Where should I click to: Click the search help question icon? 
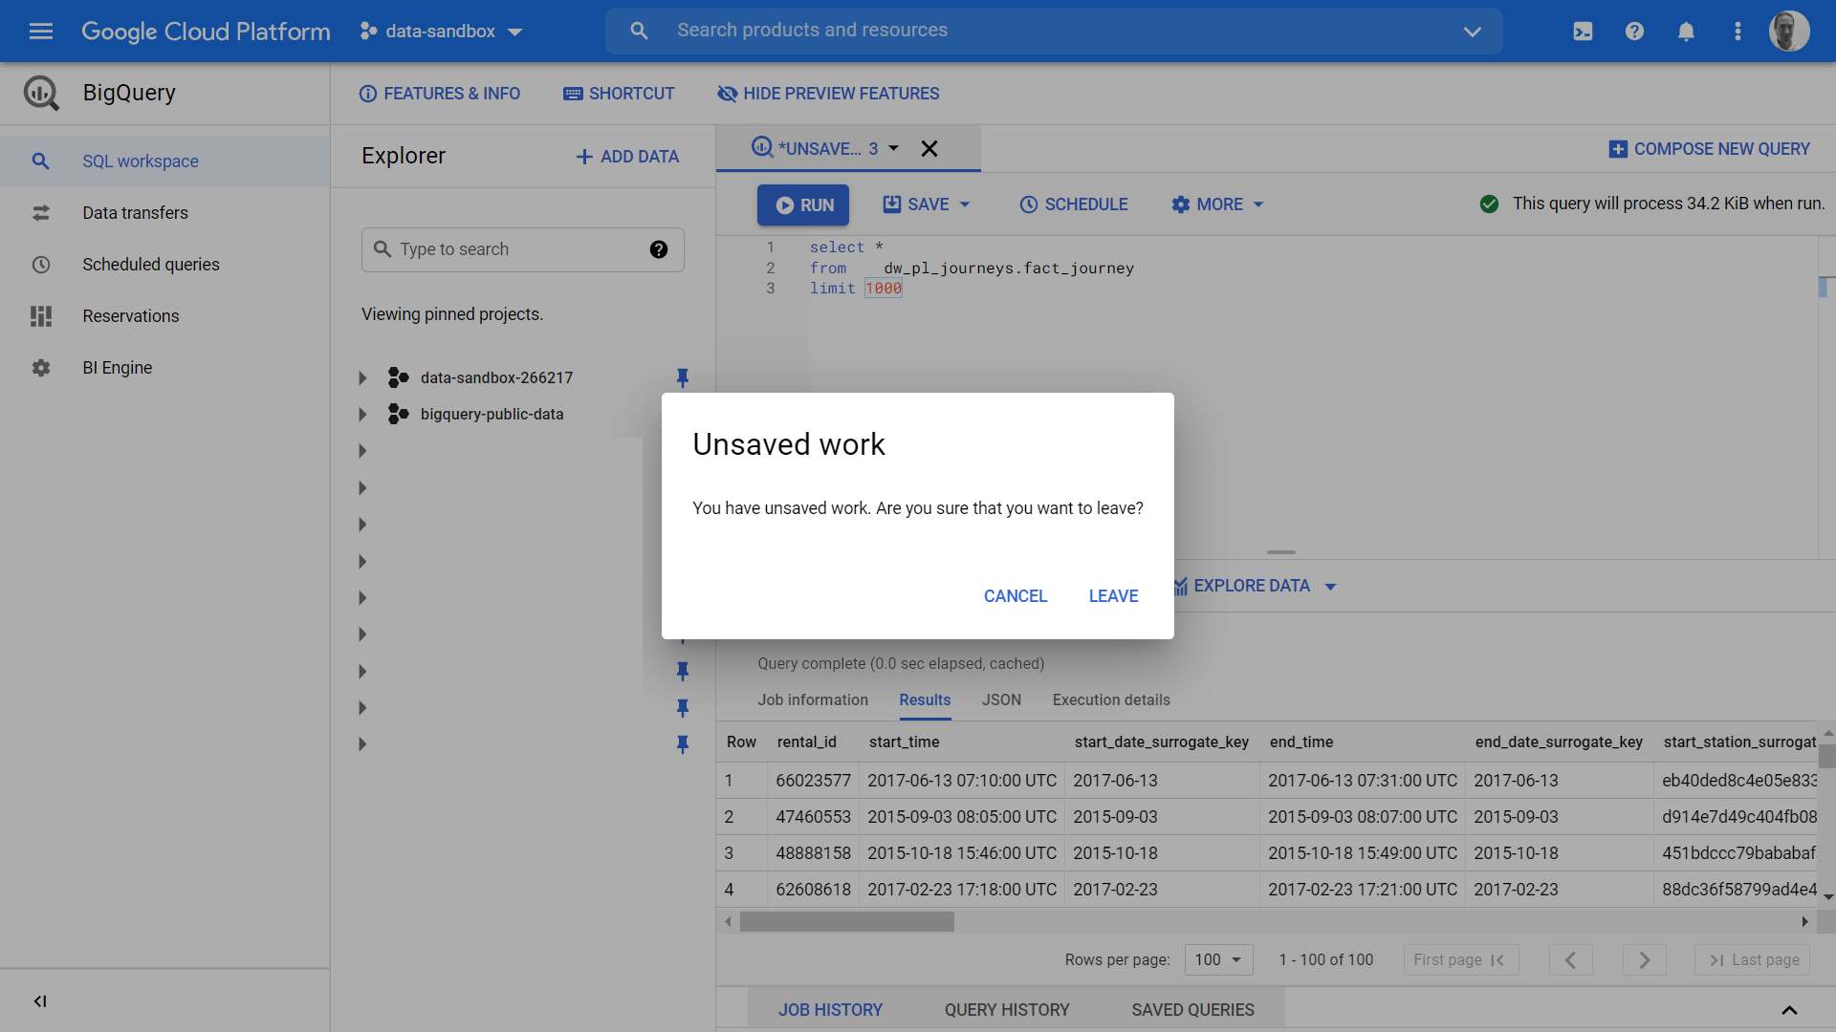coord(659,249)
